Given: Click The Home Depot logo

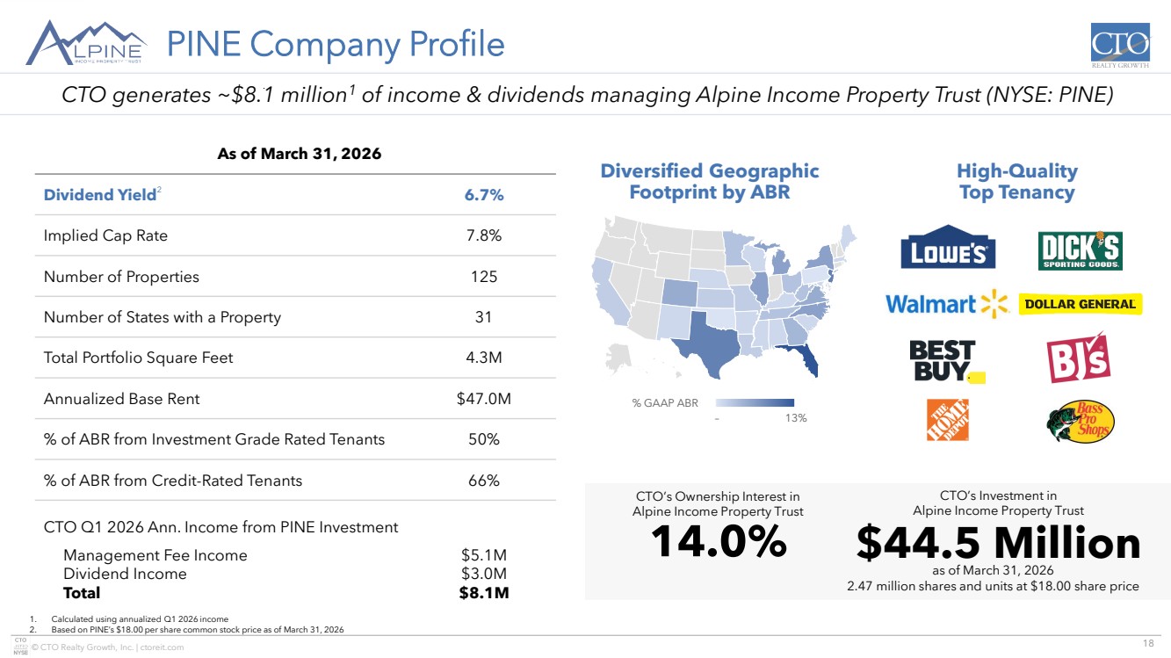Looking at the screenshot, I should pos(947,420).
